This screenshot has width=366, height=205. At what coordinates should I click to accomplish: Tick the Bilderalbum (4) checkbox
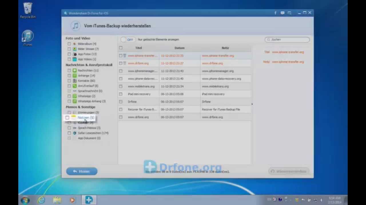point(69,44)
